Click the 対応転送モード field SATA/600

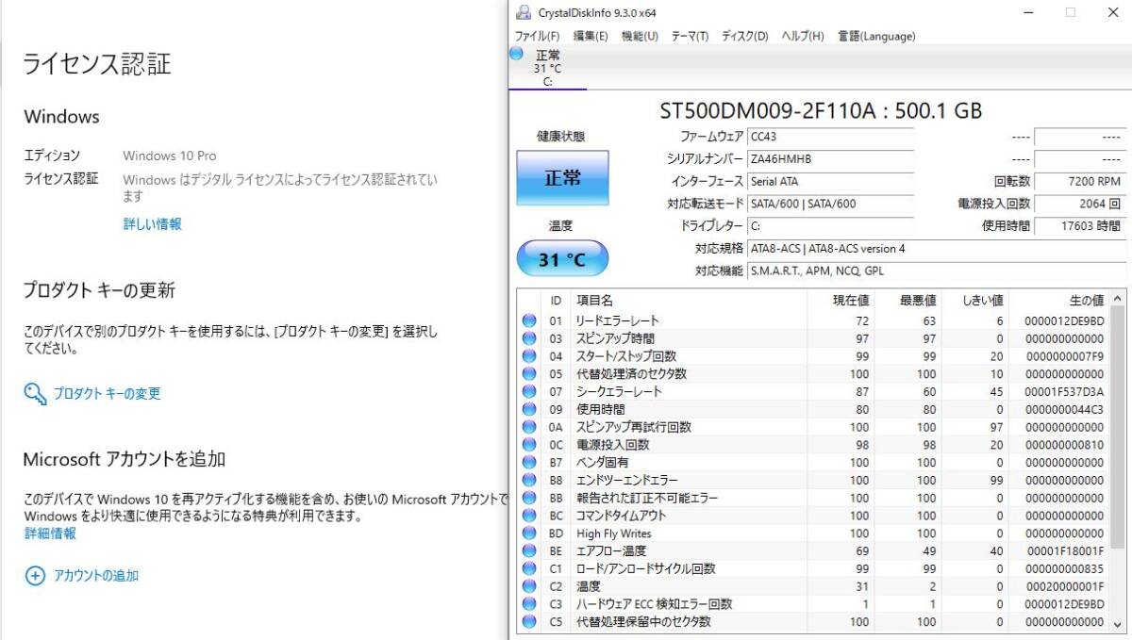tap(831, 204)
